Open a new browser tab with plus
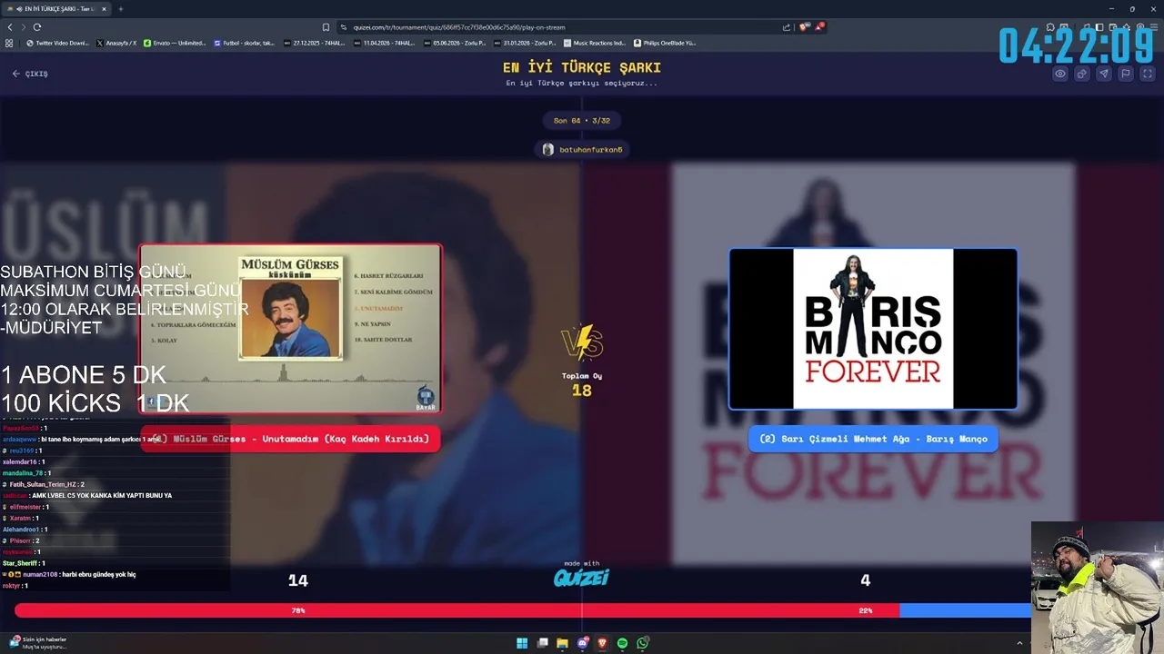Image resolution: width=1164 pixels, height=654 pixels. tap(120, 9)
